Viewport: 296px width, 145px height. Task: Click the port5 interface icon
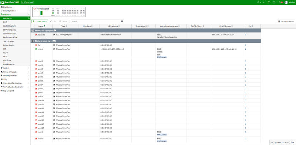tap(36, 77)
